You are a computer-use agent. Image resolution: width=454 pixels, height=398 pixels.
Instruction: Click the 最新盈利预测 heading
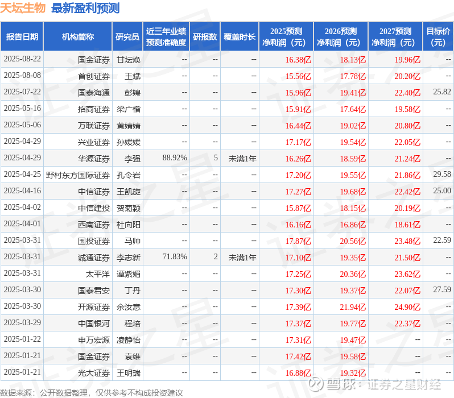point(85,8)
